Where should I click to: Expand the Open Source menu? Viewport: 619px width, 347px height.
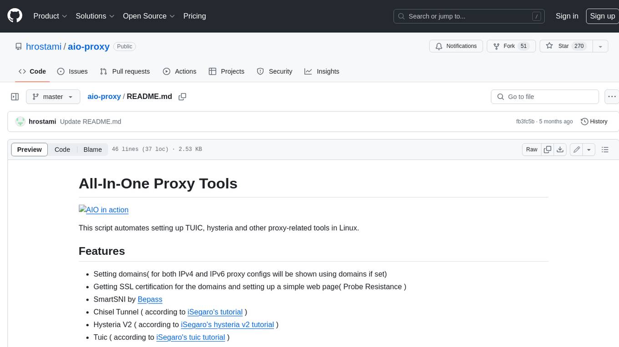click(149, 16)
